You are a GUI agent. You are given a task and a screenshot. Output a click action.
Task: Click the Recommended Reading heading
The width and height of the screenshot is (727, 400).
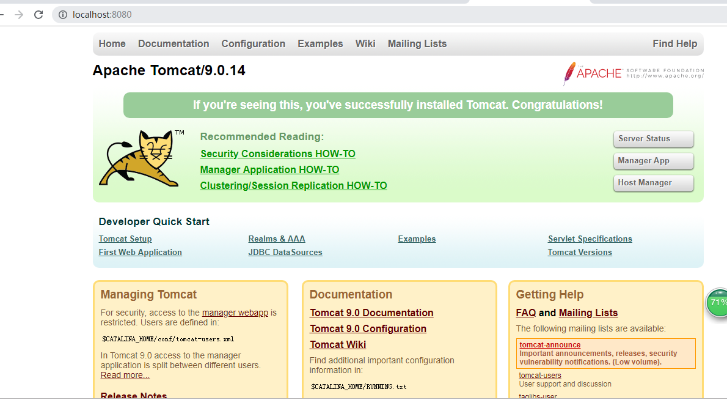coord(262,136)
